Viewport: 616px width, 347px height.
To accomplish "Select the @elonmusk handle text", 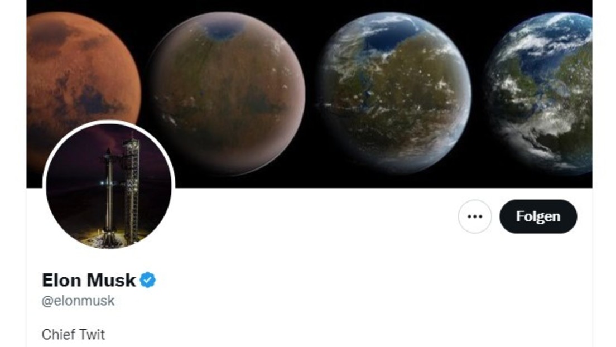I will click(78, 301).
